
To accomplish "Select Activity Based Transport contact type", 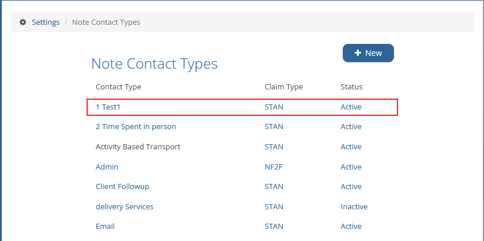I will coord(138,147).
